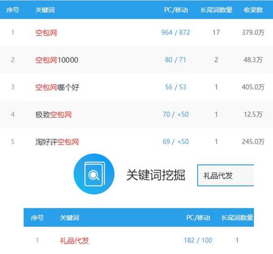
Task: Select long-tail count 2 in 空包网10000 row
Action: [216, 60]
